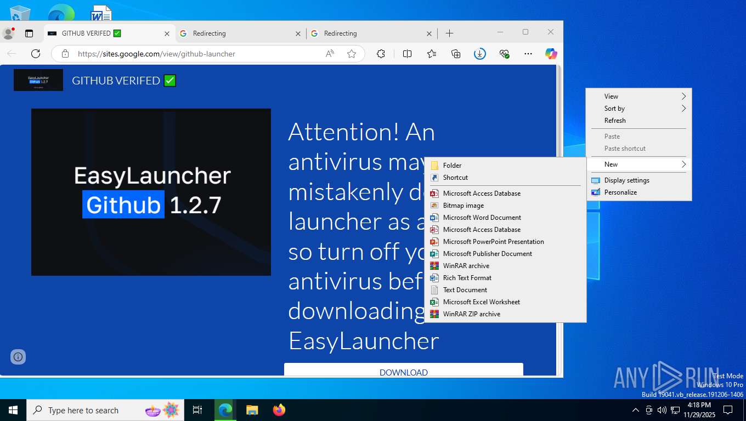746x421 pixels.
Task: Open the taskbar clock and date
Action: pos(699,410)
